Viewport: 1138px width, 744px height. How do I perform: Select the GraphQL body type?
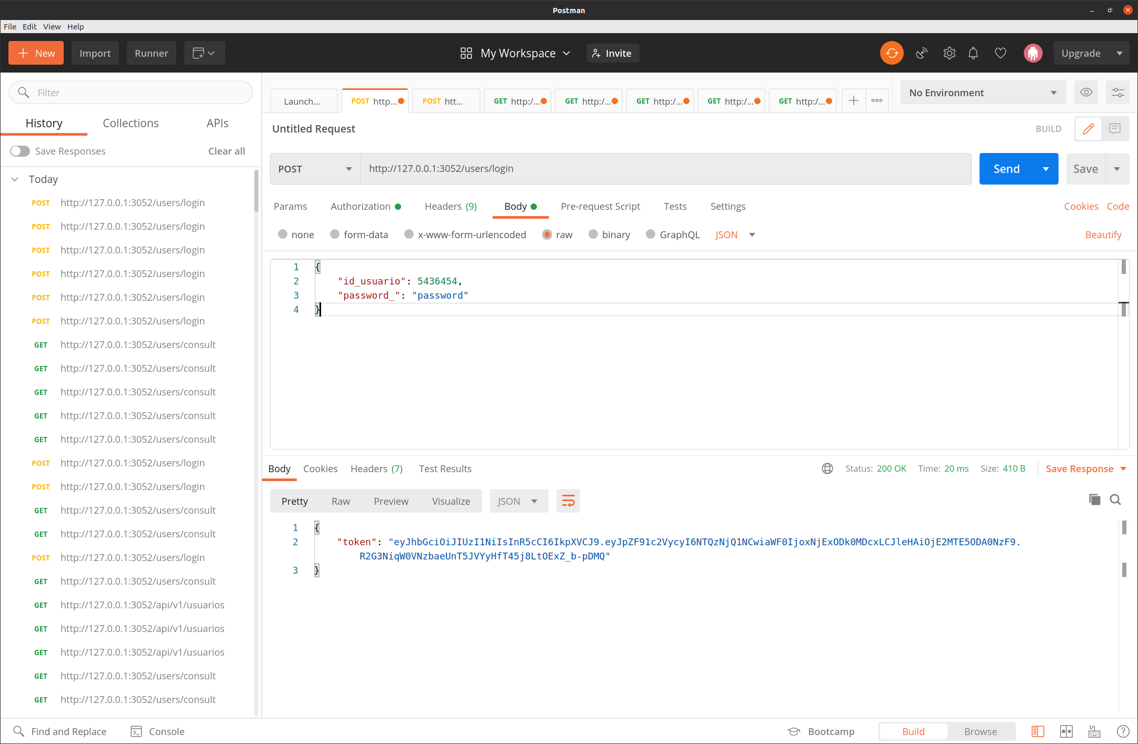point(651,235)
